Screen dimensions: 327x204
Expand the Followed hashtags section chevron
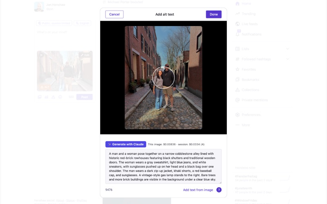[x=288, y=59]
